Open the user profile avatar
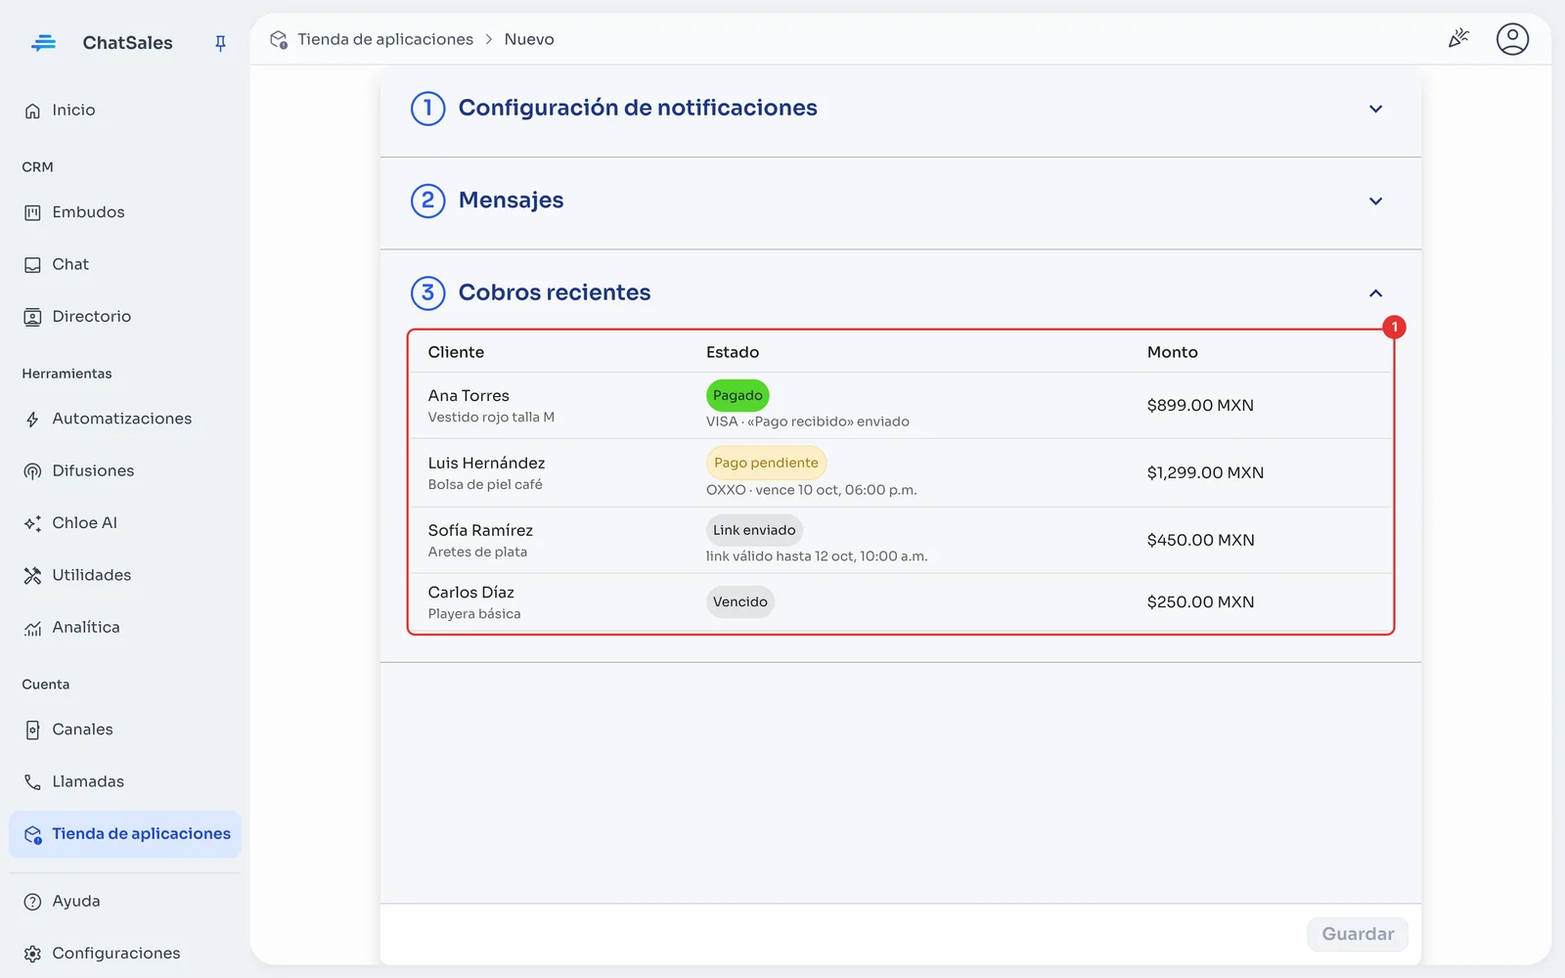Viewport: 1565px width, 978px height. (x=1512, y=39)
